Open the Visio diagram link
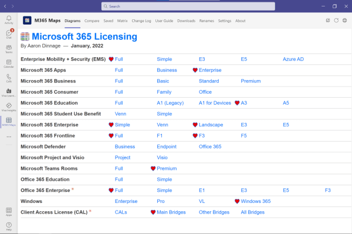Viewport: 352px width, 234px height. pos(162,157)
